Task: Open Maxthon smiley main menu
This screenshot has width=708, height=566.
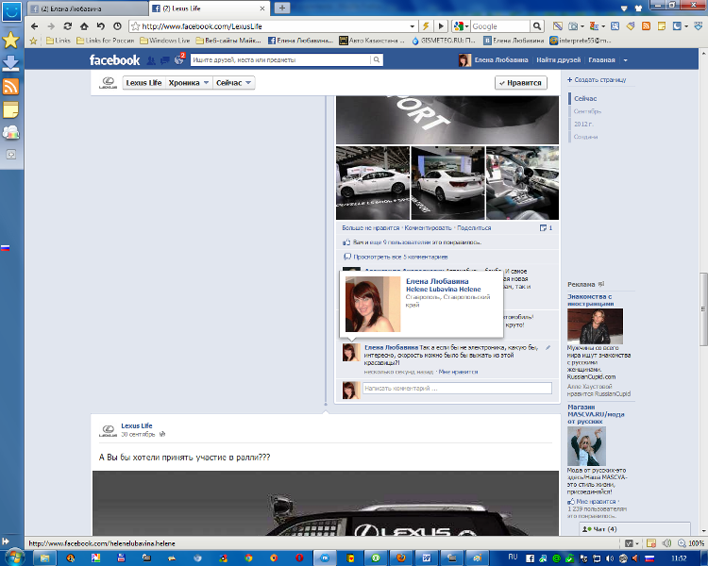Action: (x=11, y=11)
